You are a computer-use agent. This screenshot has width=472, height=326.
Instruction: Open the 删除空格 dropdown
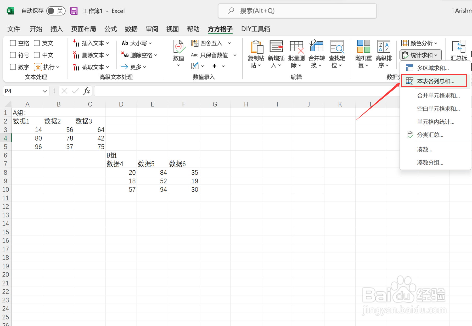(139, 55)
